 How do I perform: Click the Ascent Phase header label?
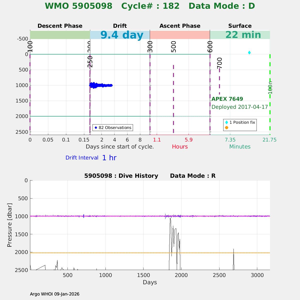point(180,26)
